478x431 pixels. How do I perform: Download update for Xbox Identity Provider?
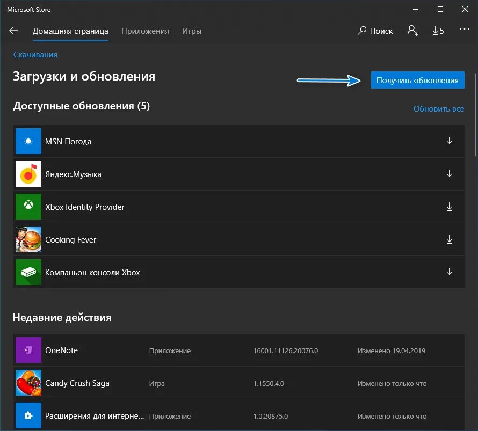[x=449, y=207]
